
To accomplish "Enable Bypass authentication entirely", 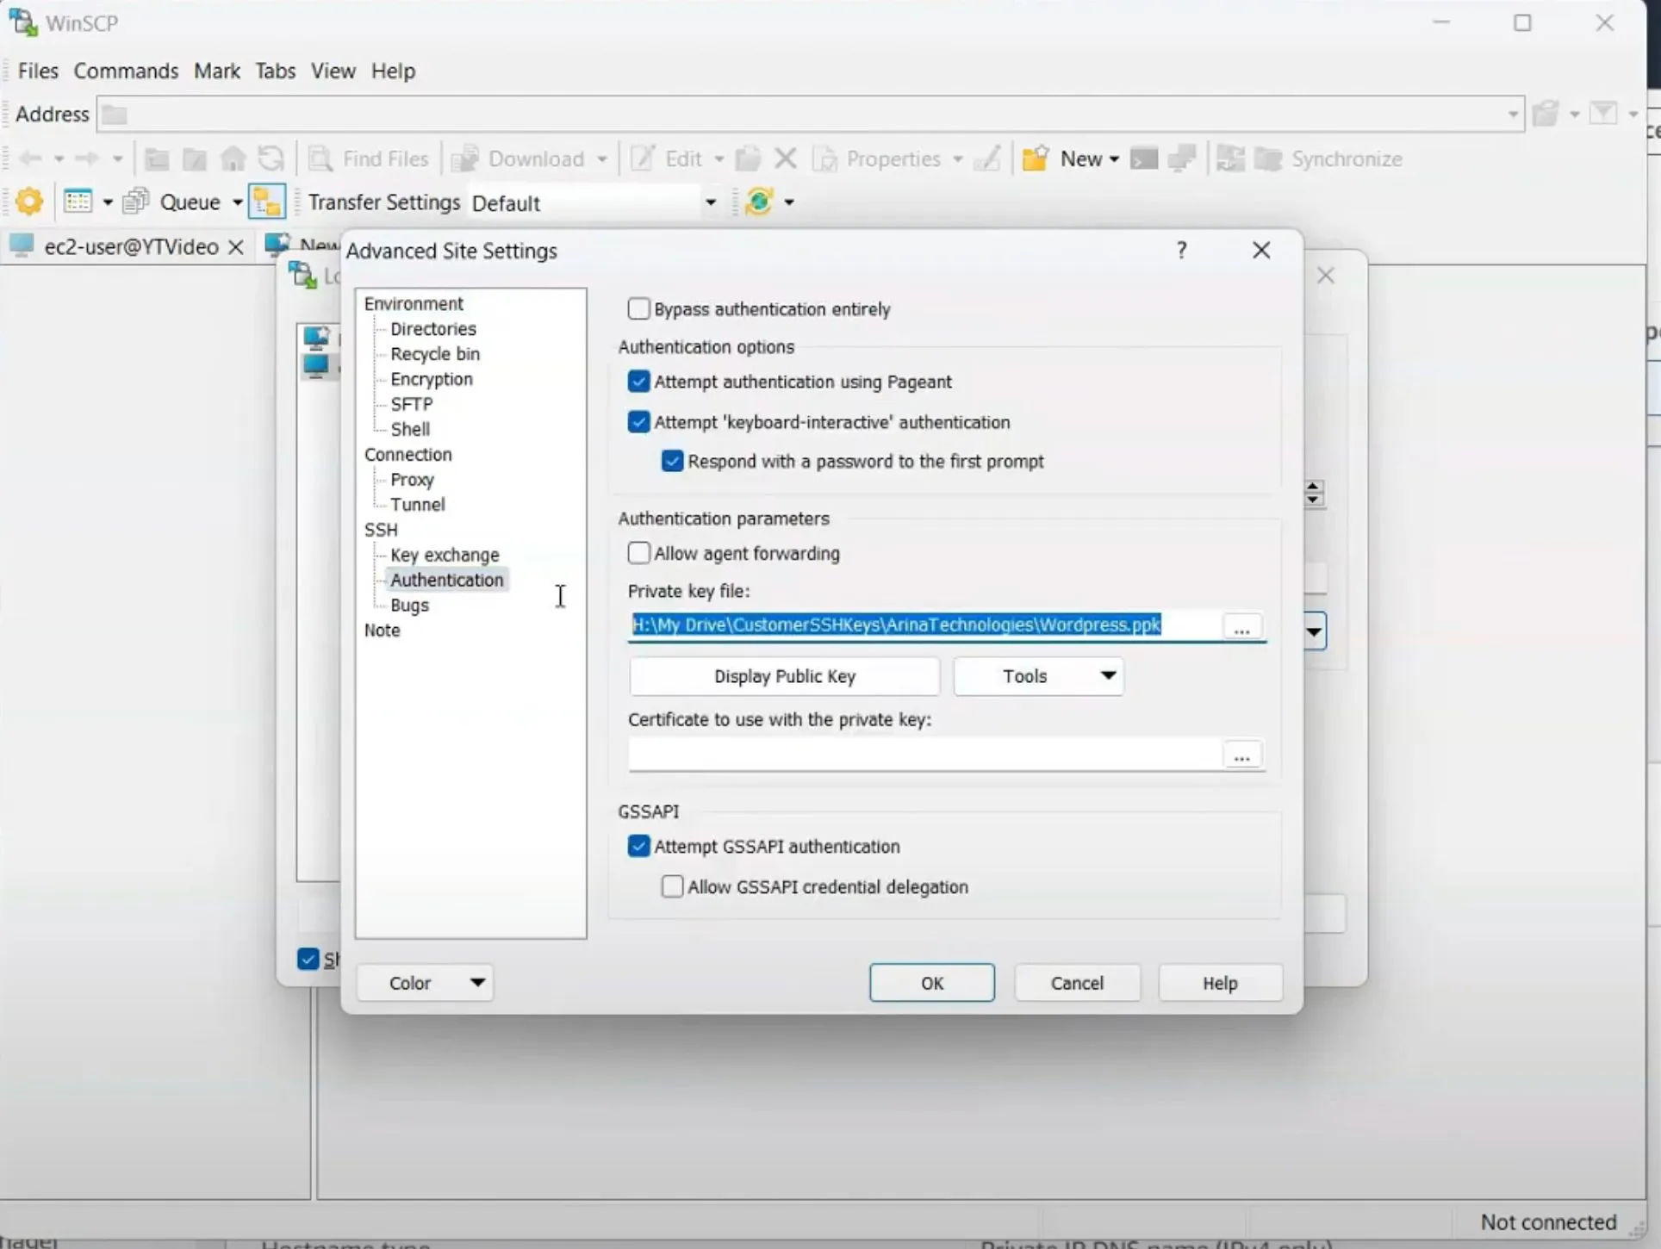I will 639,308.
